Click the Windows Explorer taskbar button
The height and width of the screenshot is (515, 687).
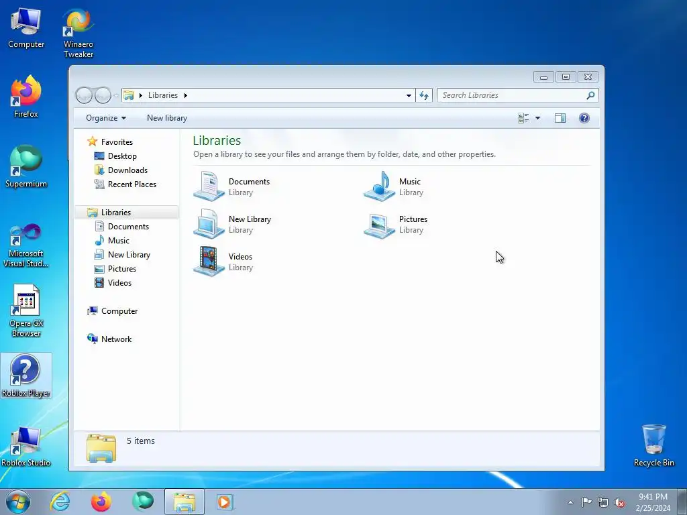(x=184, y=502)
